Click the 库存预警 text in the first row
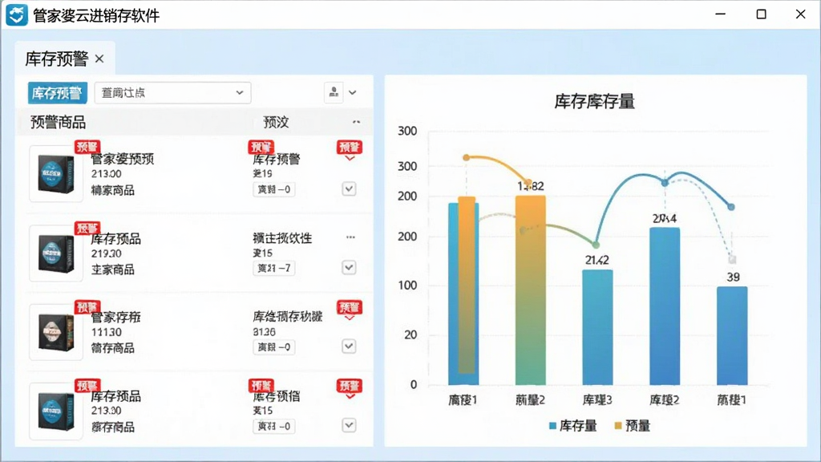 point(277,160)
